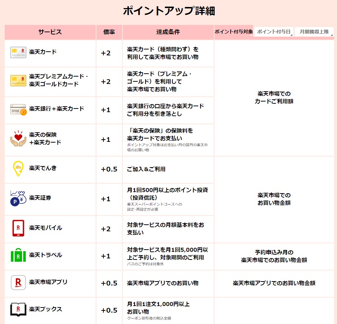Click the Rakuten Securities money bag icon
The width and height of the screenshot is (337, 324).
[x=18, y=198]
